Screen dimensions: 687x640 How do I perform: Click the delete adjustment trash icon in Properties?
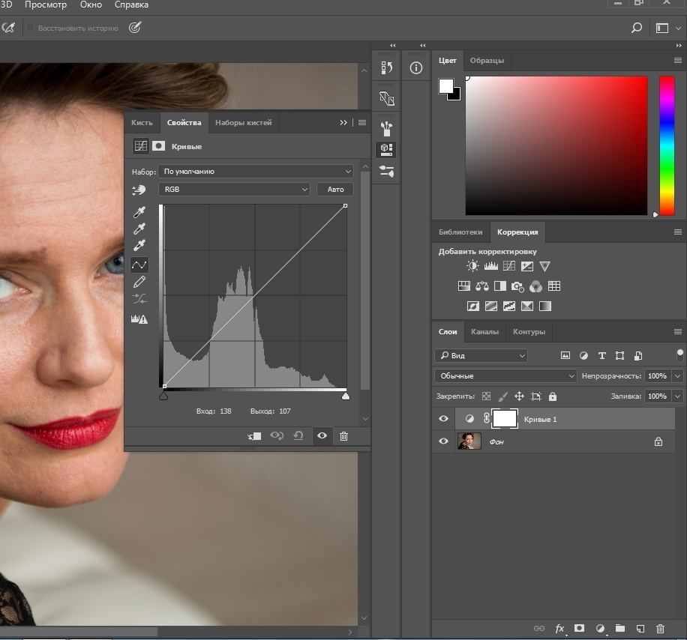[343, 436]
